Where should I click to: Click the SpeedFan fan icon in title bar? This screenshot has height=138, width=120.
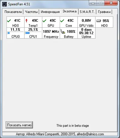pos(4,4)
